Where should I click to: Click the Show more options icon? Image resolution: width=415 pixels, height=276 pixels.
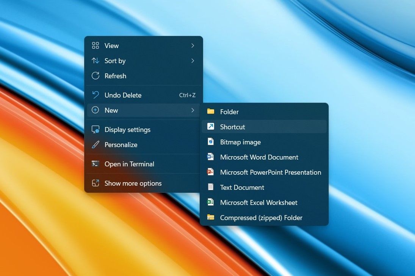tap(96, 183)
